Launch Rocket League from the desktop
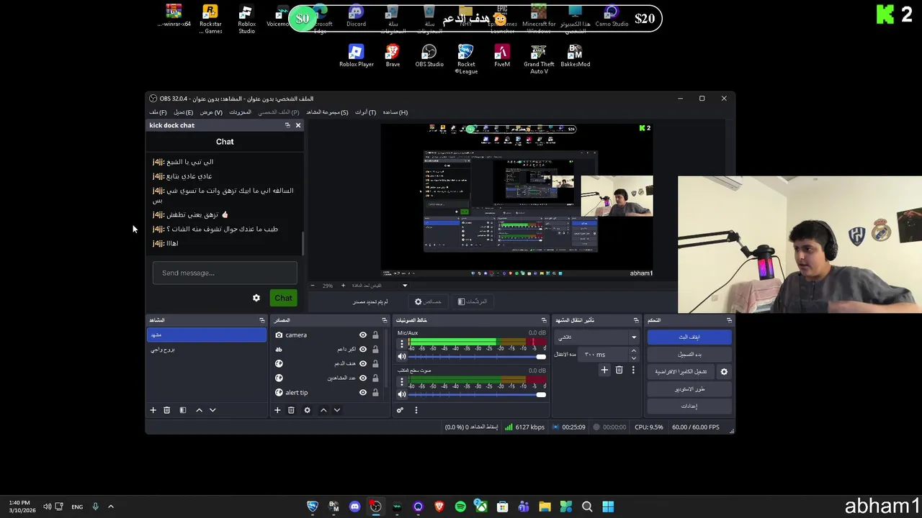Screen dimensions: 922x518 (x=466, y=59)
